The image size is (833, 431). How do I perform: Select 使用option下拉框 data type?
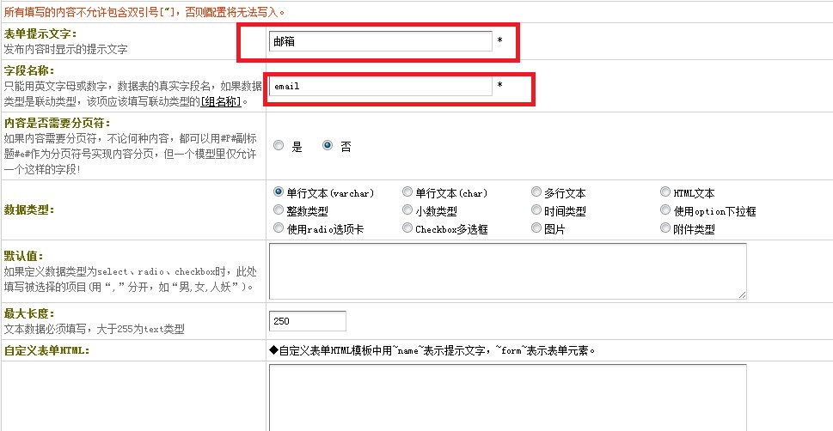[x=666, y=210]
